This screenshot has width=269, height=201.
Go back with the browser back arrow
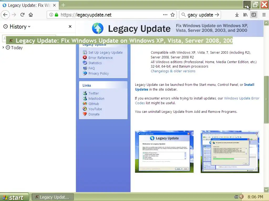pos(5,15)
